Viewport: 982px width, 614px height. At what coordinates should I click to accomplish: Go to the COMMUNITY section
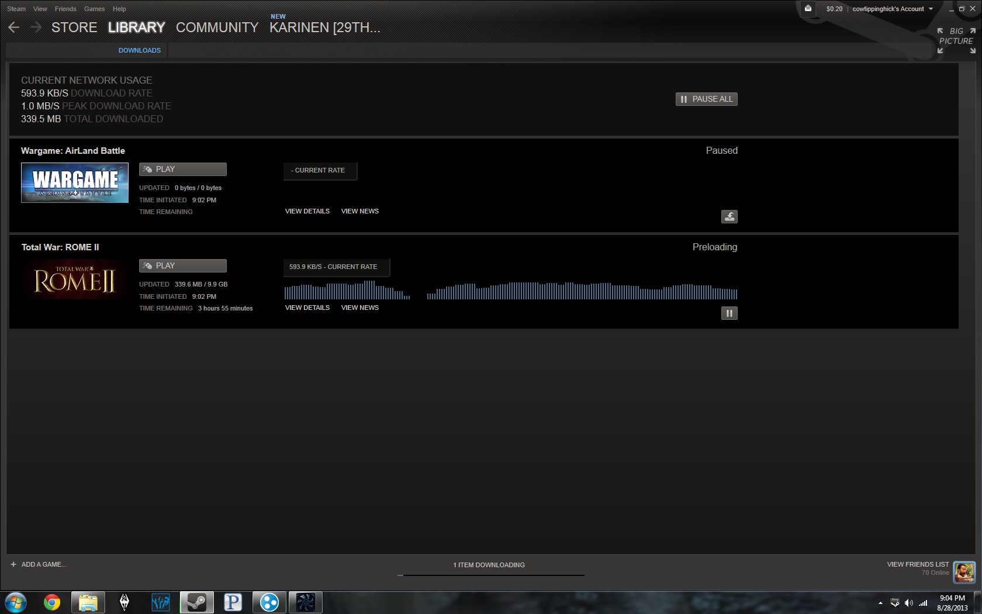point(217,27)
